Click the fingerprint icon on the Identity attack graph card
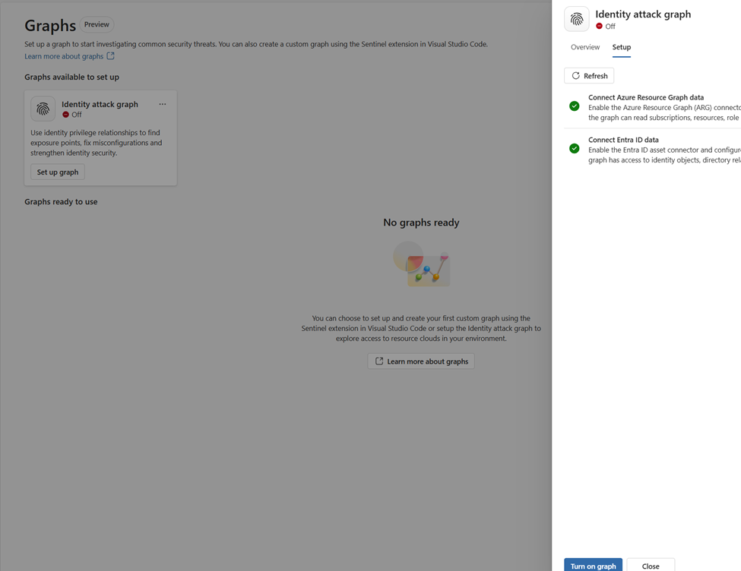This screenshot has height=571, width=741. point(43,109)
